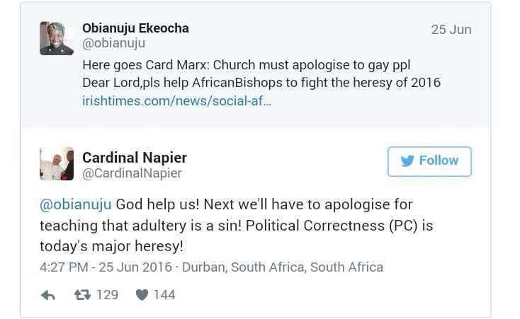Click the 4:27 PM - 25 Jun 2016 timestamp

pyautogui.click(x=106, y=267)
